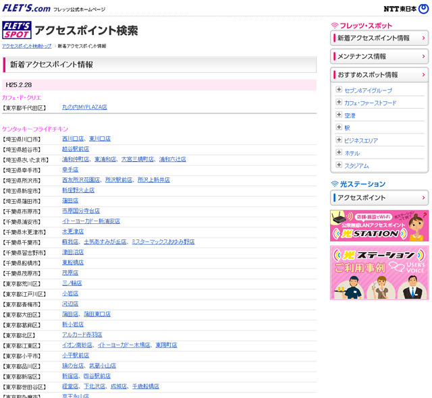Screen dimensions: 432x398
Task: Open 光ステーション アクセスポイント menu
Action: (x=379, y=198)
